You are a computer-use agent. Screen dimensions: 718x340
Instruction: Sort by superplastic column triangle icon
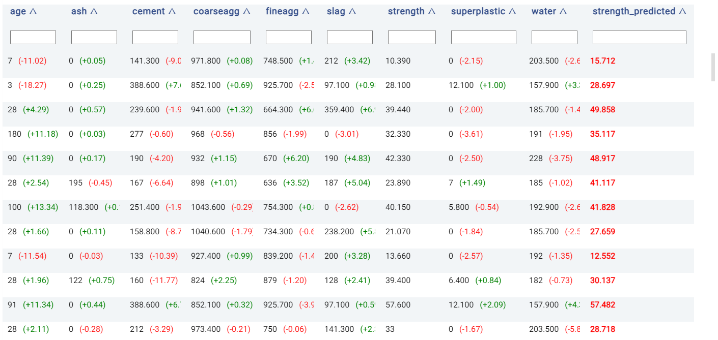coord(512,12)
